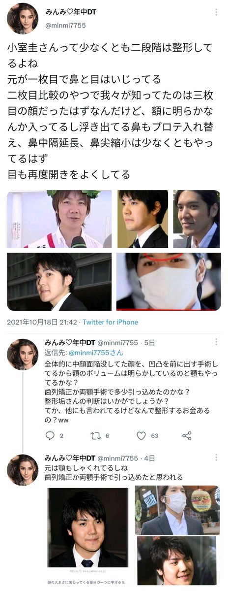The image size is (228, 591).
Task: Like the reply with 63 likes
Action: (x=141, y=435)
